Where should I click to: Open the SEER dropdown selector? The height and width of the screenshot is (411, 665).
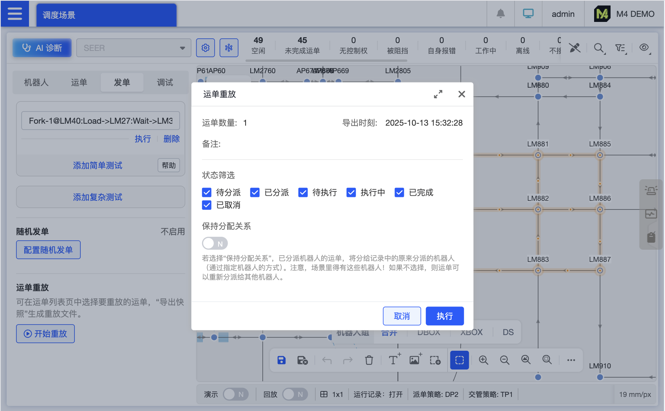pos(134,48)
